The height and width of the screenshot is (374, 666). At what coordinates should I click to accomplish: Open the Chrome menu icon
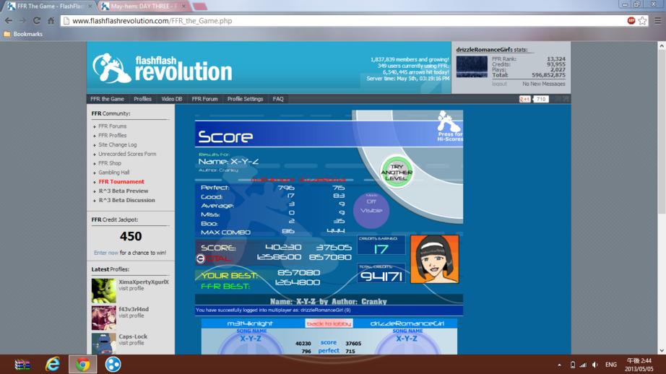(x=657, y=20)
